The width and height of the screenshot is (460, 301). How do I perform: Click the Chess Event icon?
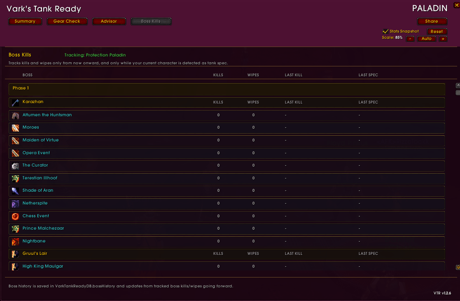click(15, 216)
